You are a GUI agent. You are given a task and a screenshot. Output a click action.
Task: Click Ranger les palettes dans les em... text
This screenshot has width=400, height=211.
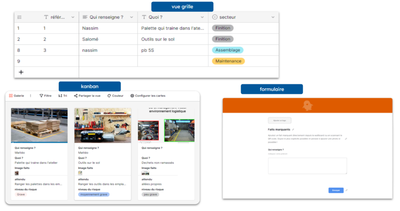pos(38,184)
